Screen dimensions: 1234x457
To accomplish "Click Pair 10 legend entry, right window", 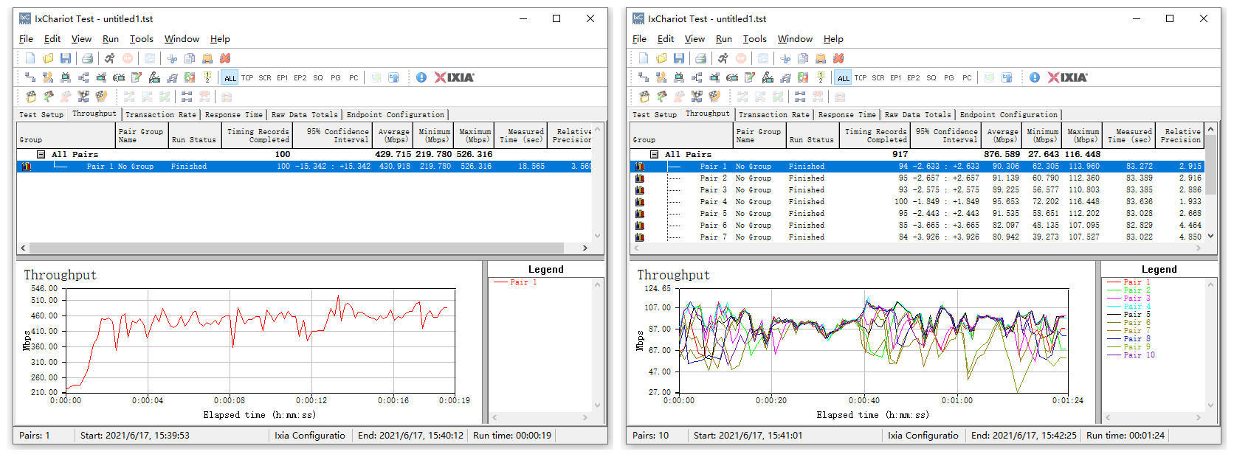I will point(1131,355).
